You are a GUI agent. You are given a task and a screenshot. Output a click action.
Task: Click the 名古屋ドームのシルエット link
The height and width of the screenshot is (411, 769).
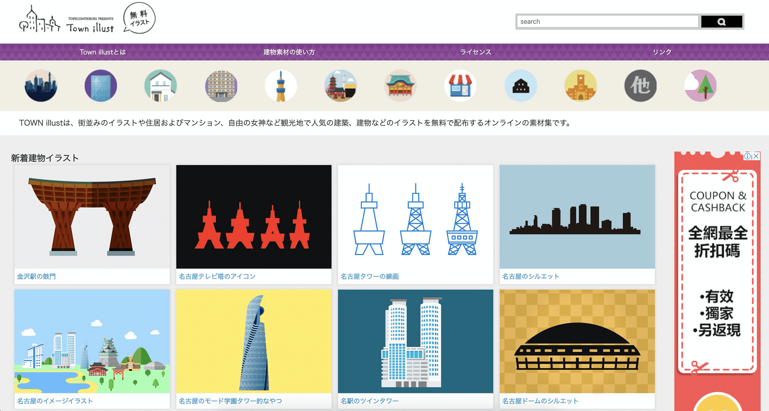click(541, 401)
